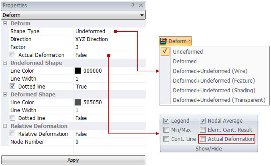
Task: Pin the Properties panel
Action: point(133,6)
